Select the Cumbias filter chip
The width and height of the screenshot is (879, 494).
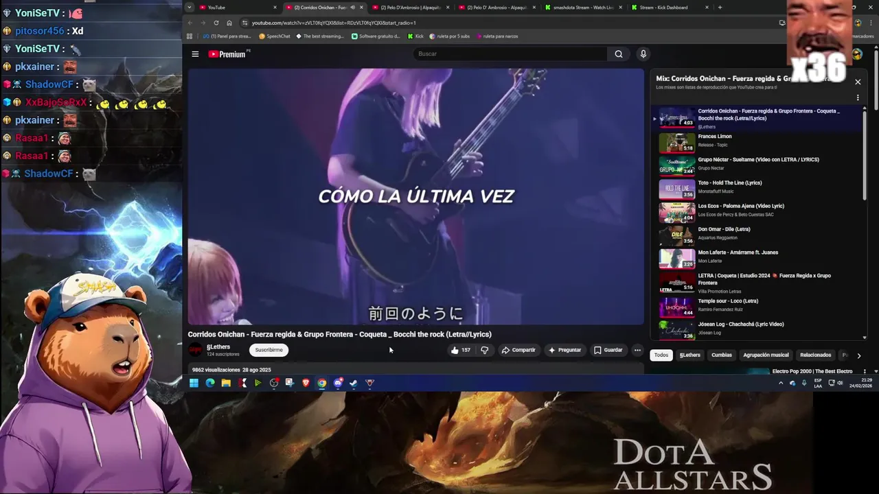pos(722,355)
